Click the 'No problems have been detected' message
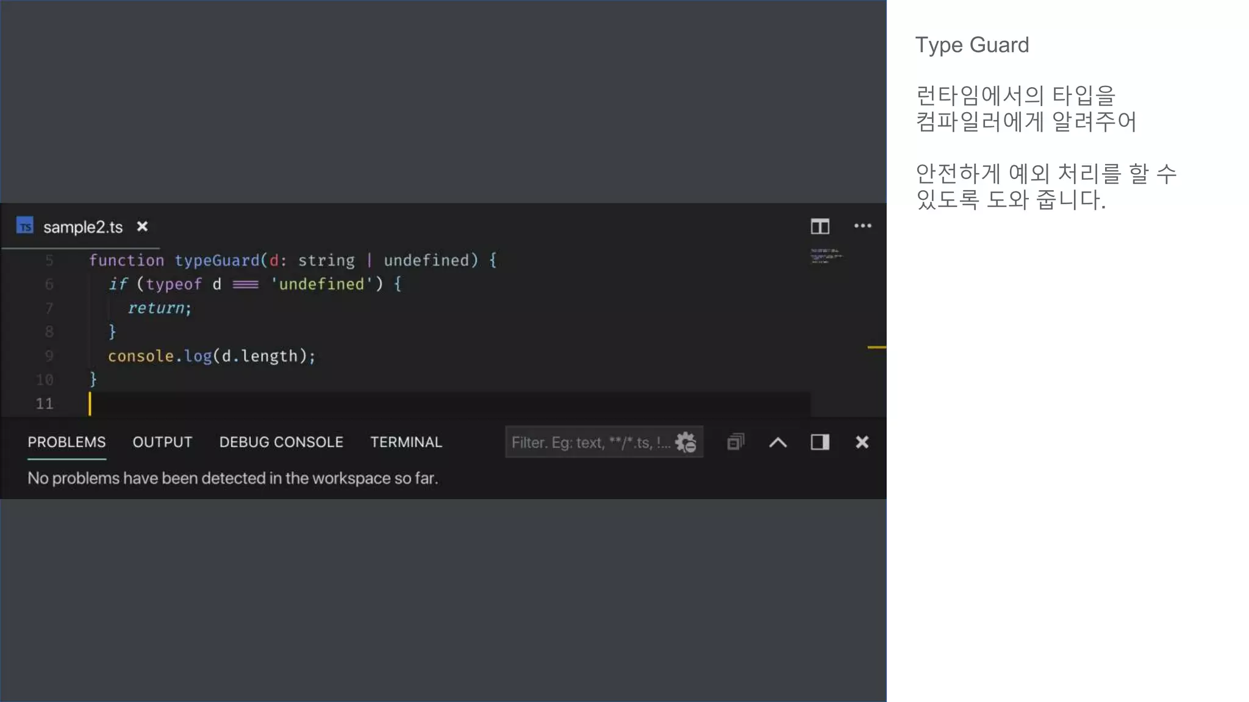 point(233,478)
